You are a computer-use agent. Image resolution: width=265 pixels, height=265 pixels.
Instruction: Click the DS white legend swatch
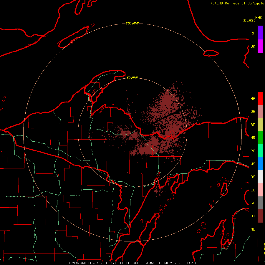point(260,177)
